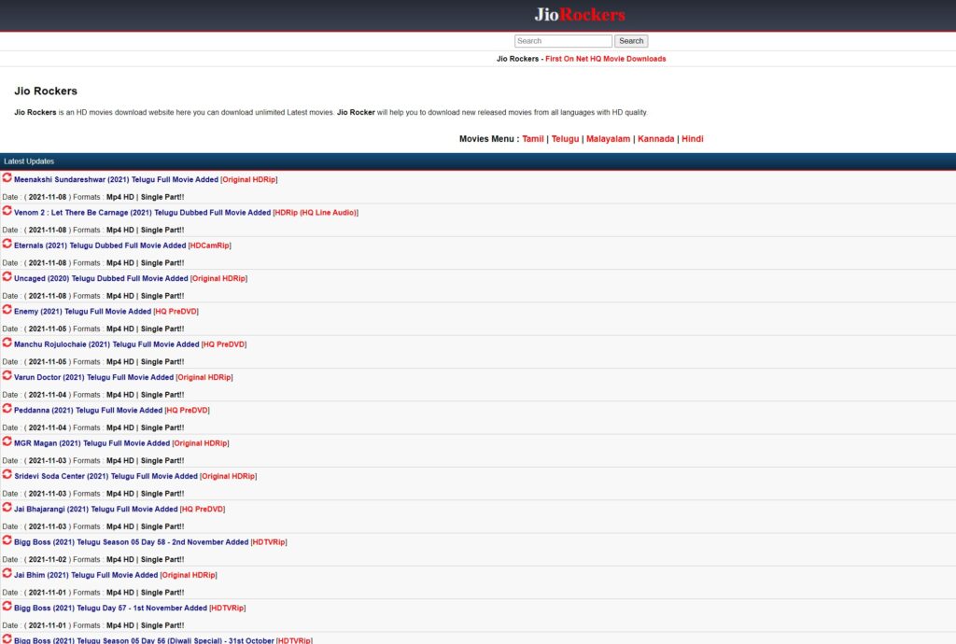This screenshot has height=644, width=956.
Task: Click the red update icon beside Jai Bhajarangi
Action: pyautogui.click(x=7, y=506)
